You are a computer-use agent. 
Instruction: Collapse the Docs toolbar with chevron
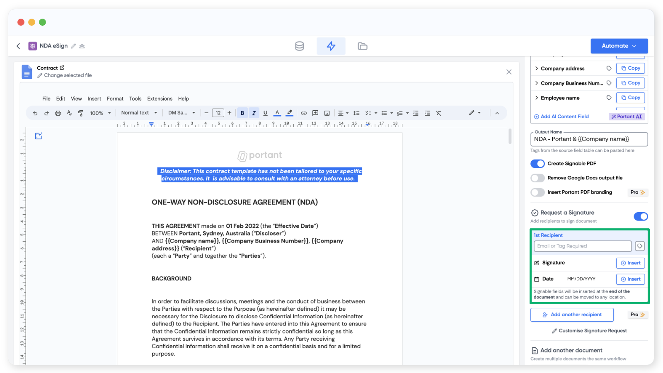coord(497,113)
